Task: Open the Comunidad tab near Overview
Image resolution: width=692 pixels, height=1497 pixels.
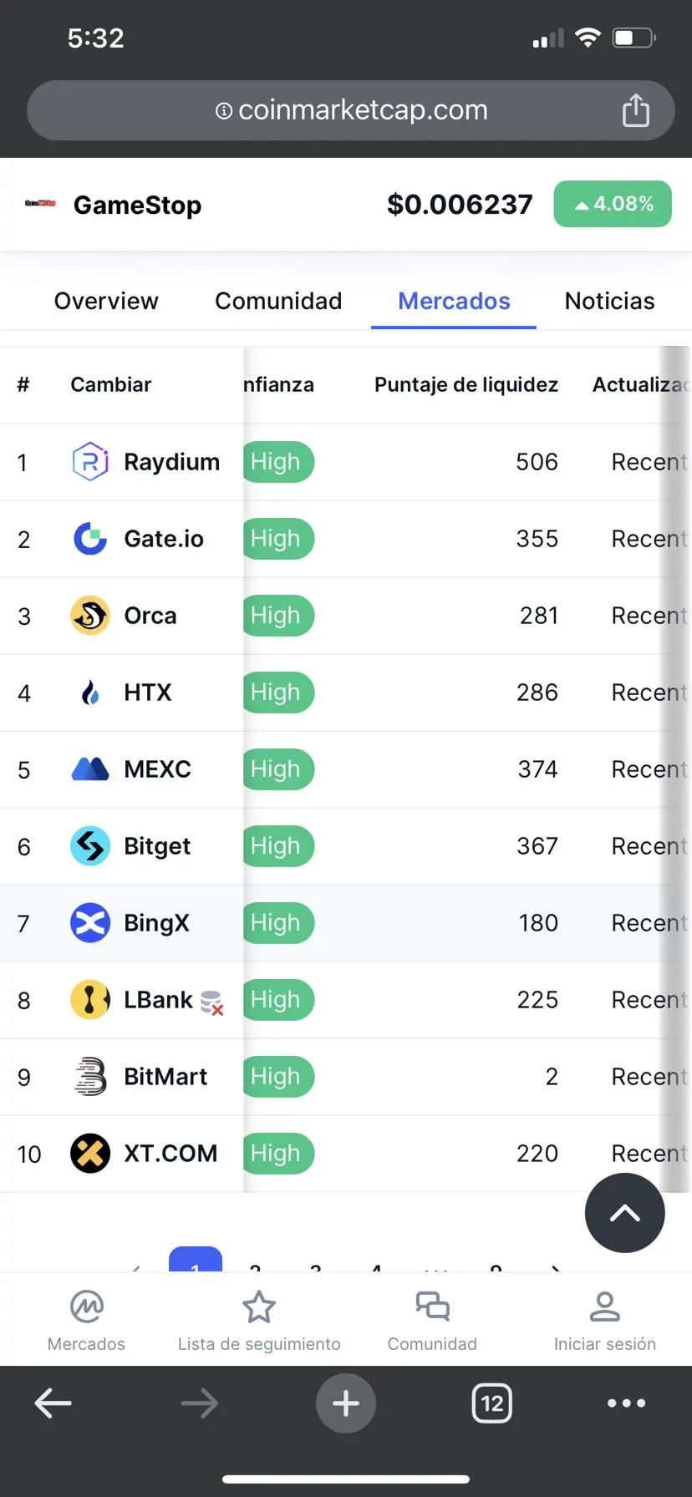Action: click(x=278, y=301)
